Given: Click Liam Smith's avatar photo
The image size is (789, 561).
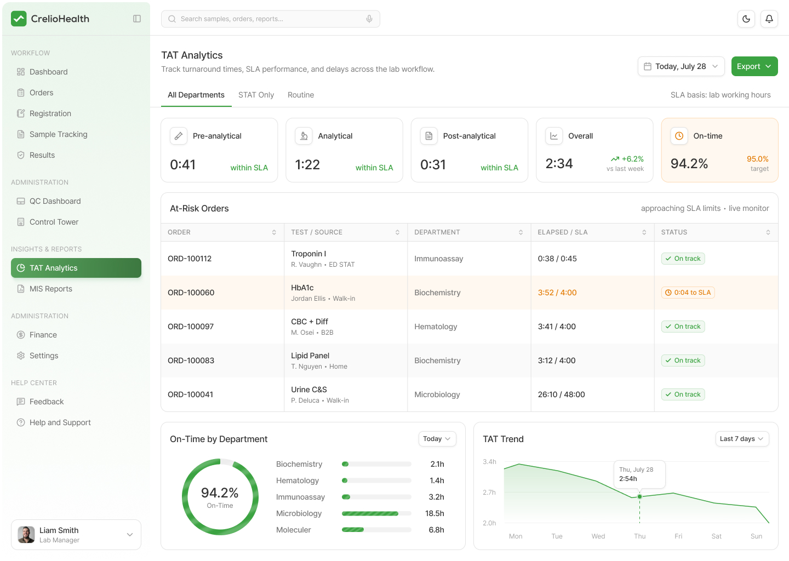Looking at the screenshot, I should [26, 535].
